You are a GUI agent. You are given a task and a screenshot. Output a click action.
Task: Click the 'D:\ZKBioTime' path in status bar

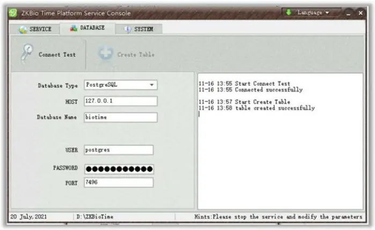tap(95, 217)
